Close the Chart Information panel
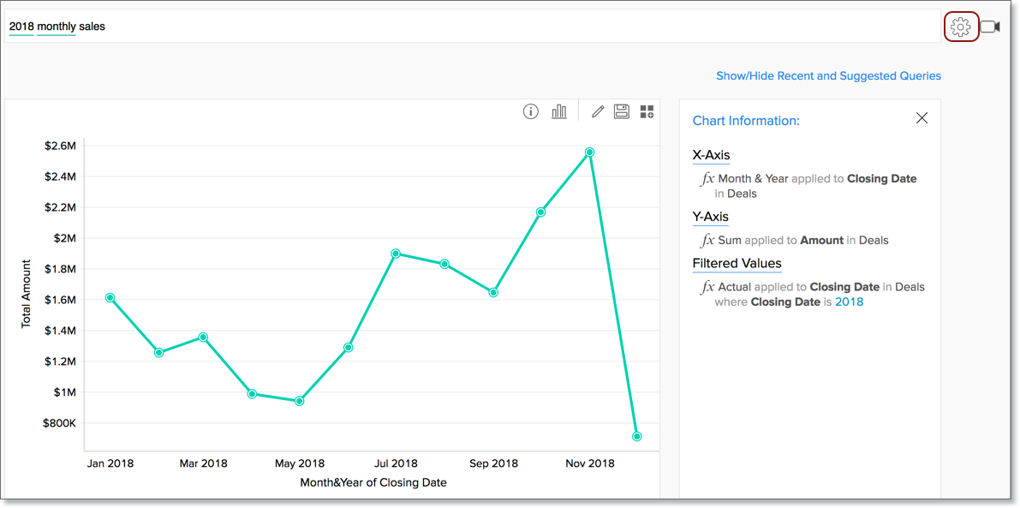Screen dimensions: 1020x508 tap(922, 118)
